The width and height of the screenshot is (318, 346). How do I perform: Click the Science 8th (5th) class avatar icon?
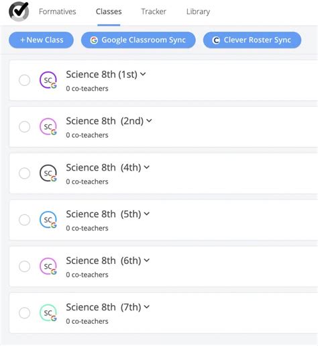coord(48,220)
